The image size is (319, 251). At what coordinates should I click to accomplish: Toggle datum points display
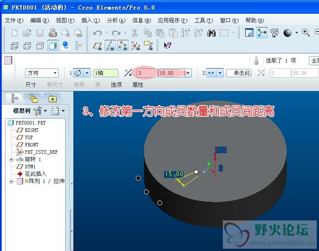tap(123, 46)
